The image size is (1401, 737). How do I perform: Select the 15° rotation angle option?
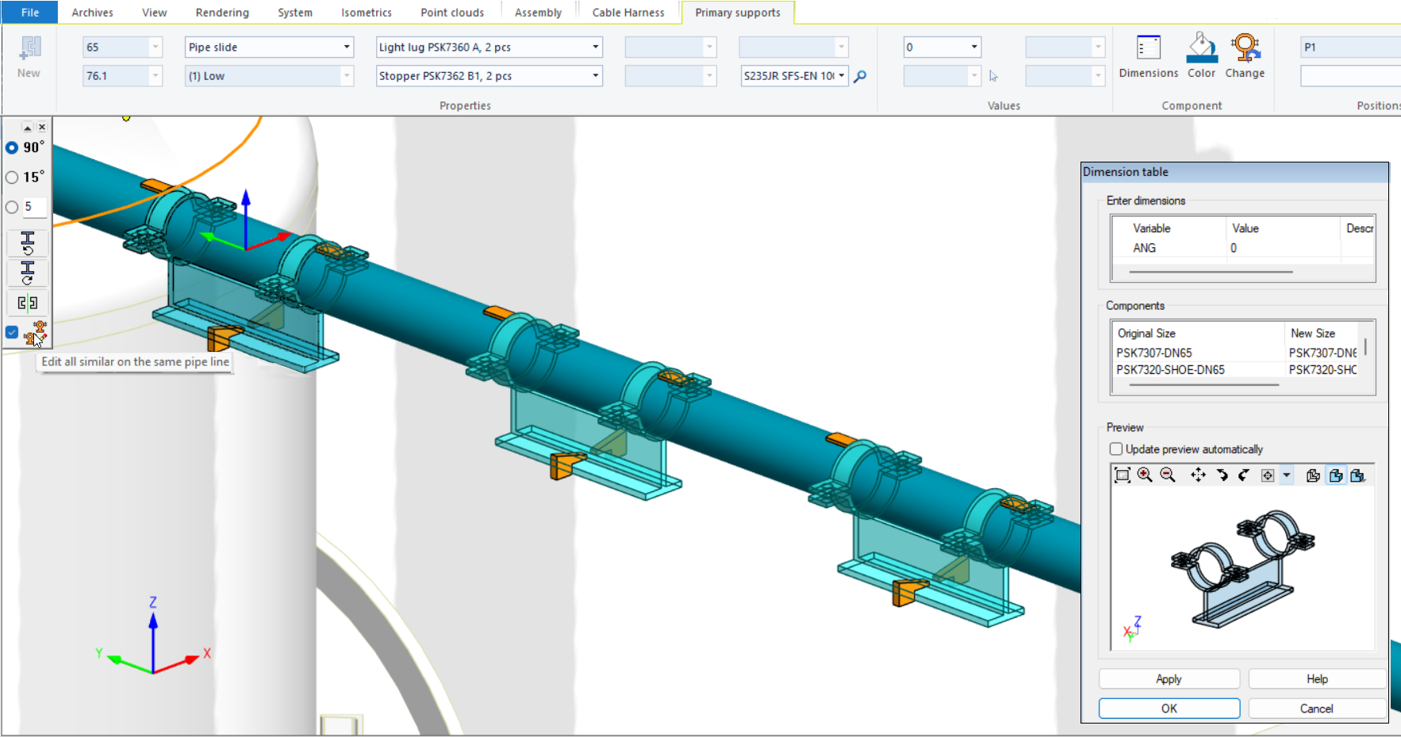(x=13, y=178)
